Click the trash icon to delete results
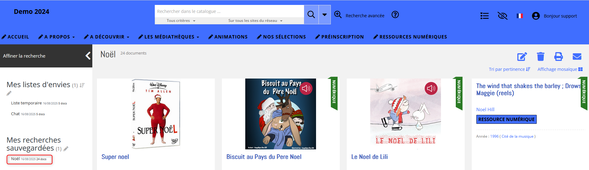 (x=541, y=57)
